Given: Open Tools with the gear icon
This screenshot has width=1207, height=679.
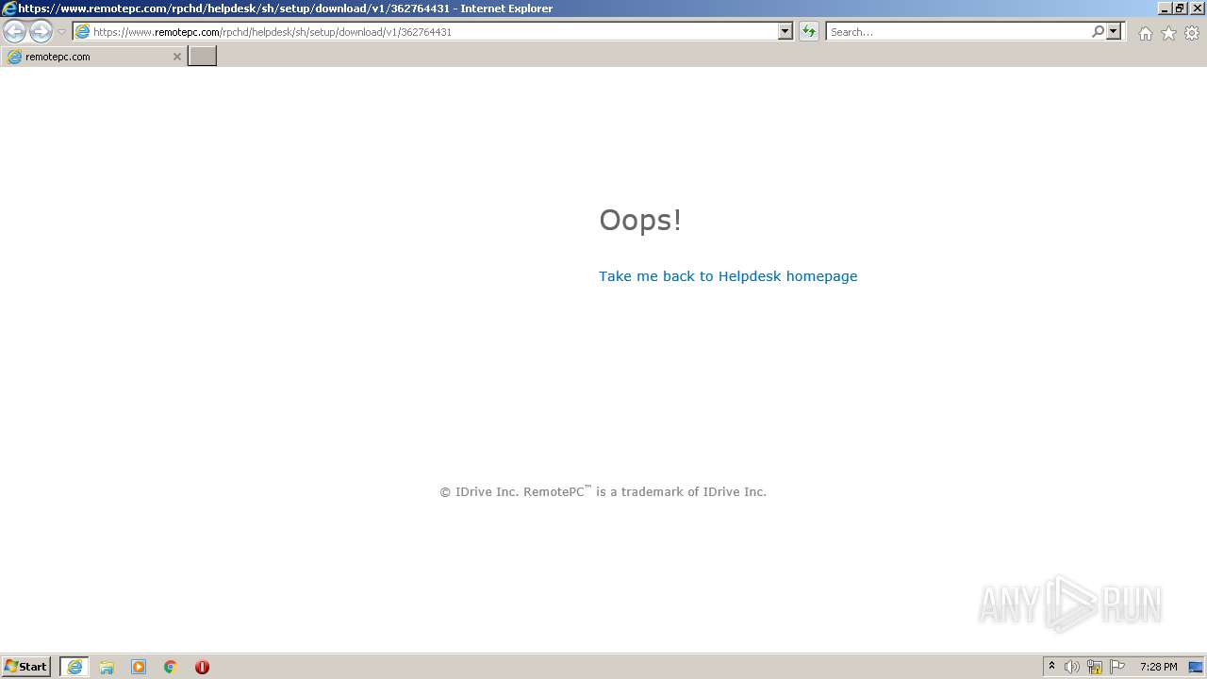Looking at the screenshot, I should point(1192,33).
